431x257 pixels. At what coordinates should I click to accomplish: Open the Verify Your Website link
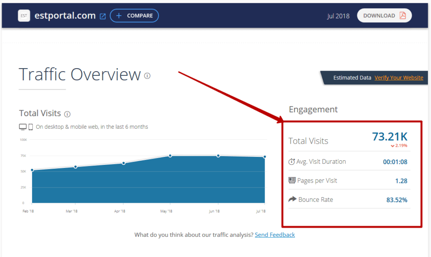[399, 78]
